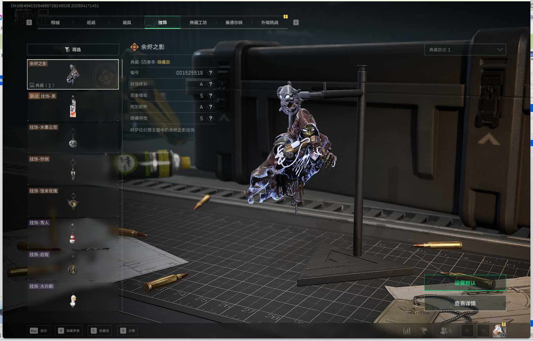Screen dimensions: 533x341
Task: Open the 近战 tab
Action: pos(91,22)
